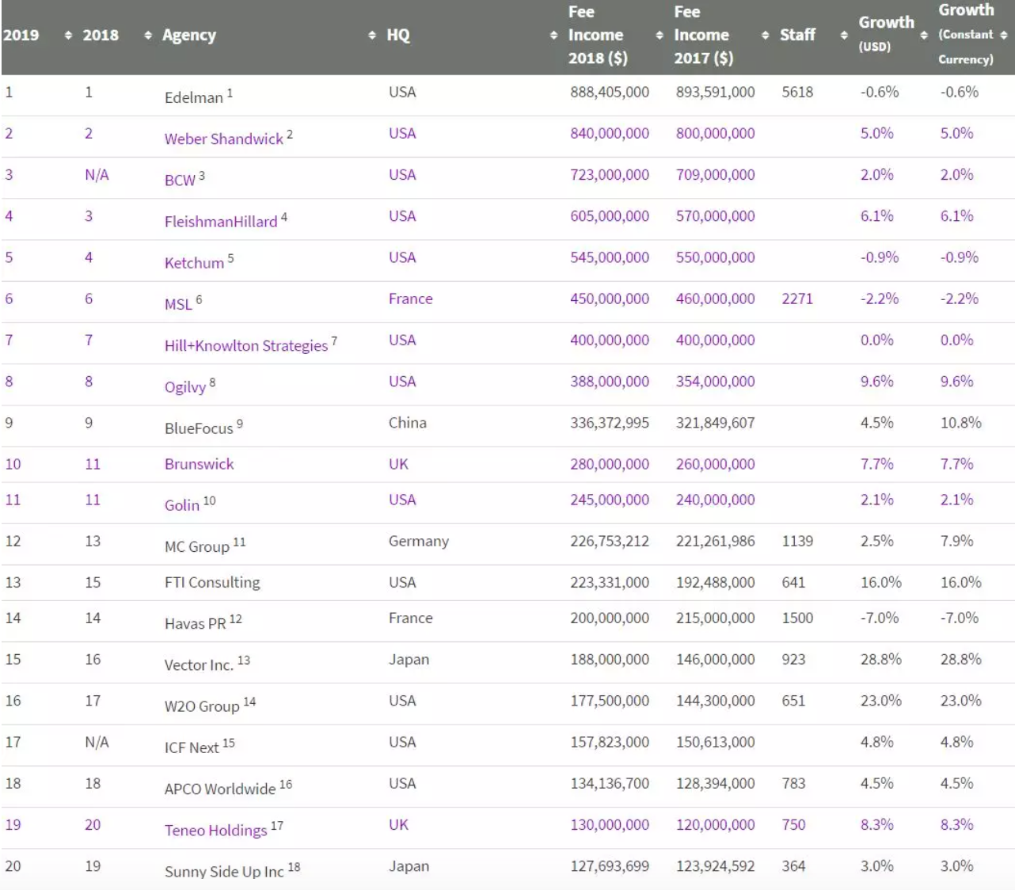Sort table by HQ column arrows
1015x890 pixels.
(553, 36)
